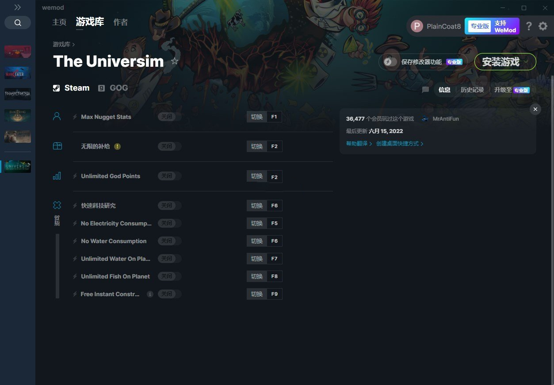Click lightning icon beside Unlimited God Points
Screen dimensions: 554x385
[x=75, y=176]
